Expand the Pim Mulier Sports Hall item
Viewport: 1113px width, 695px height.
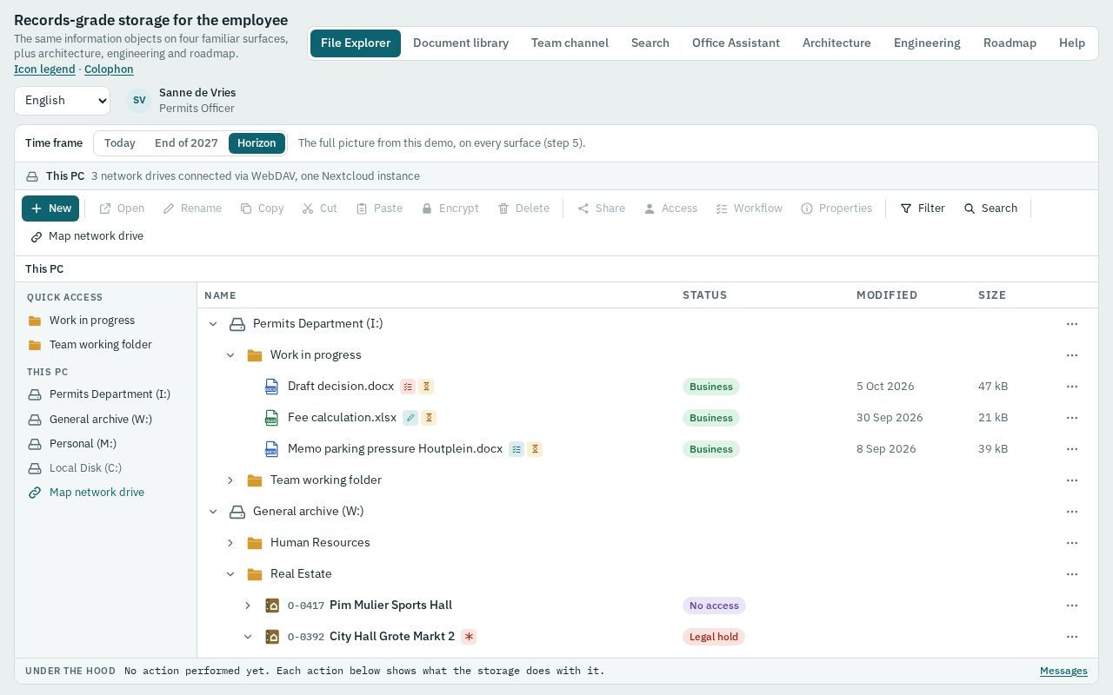(248, 606)
